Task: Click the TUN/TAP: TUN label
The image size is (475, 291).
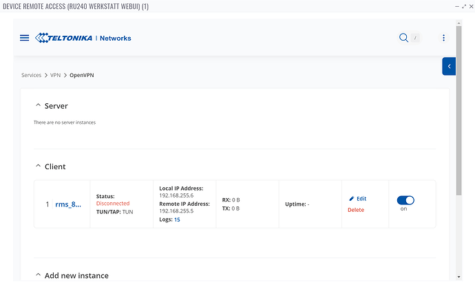Action: (114, 212)
